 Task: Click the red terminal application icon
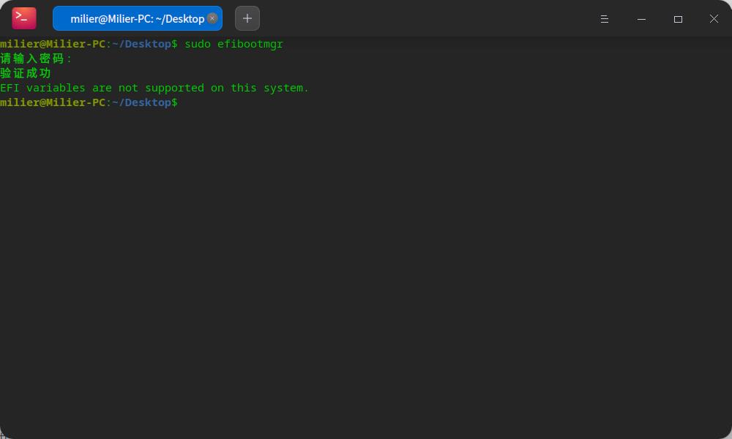[x=23, y=18]
